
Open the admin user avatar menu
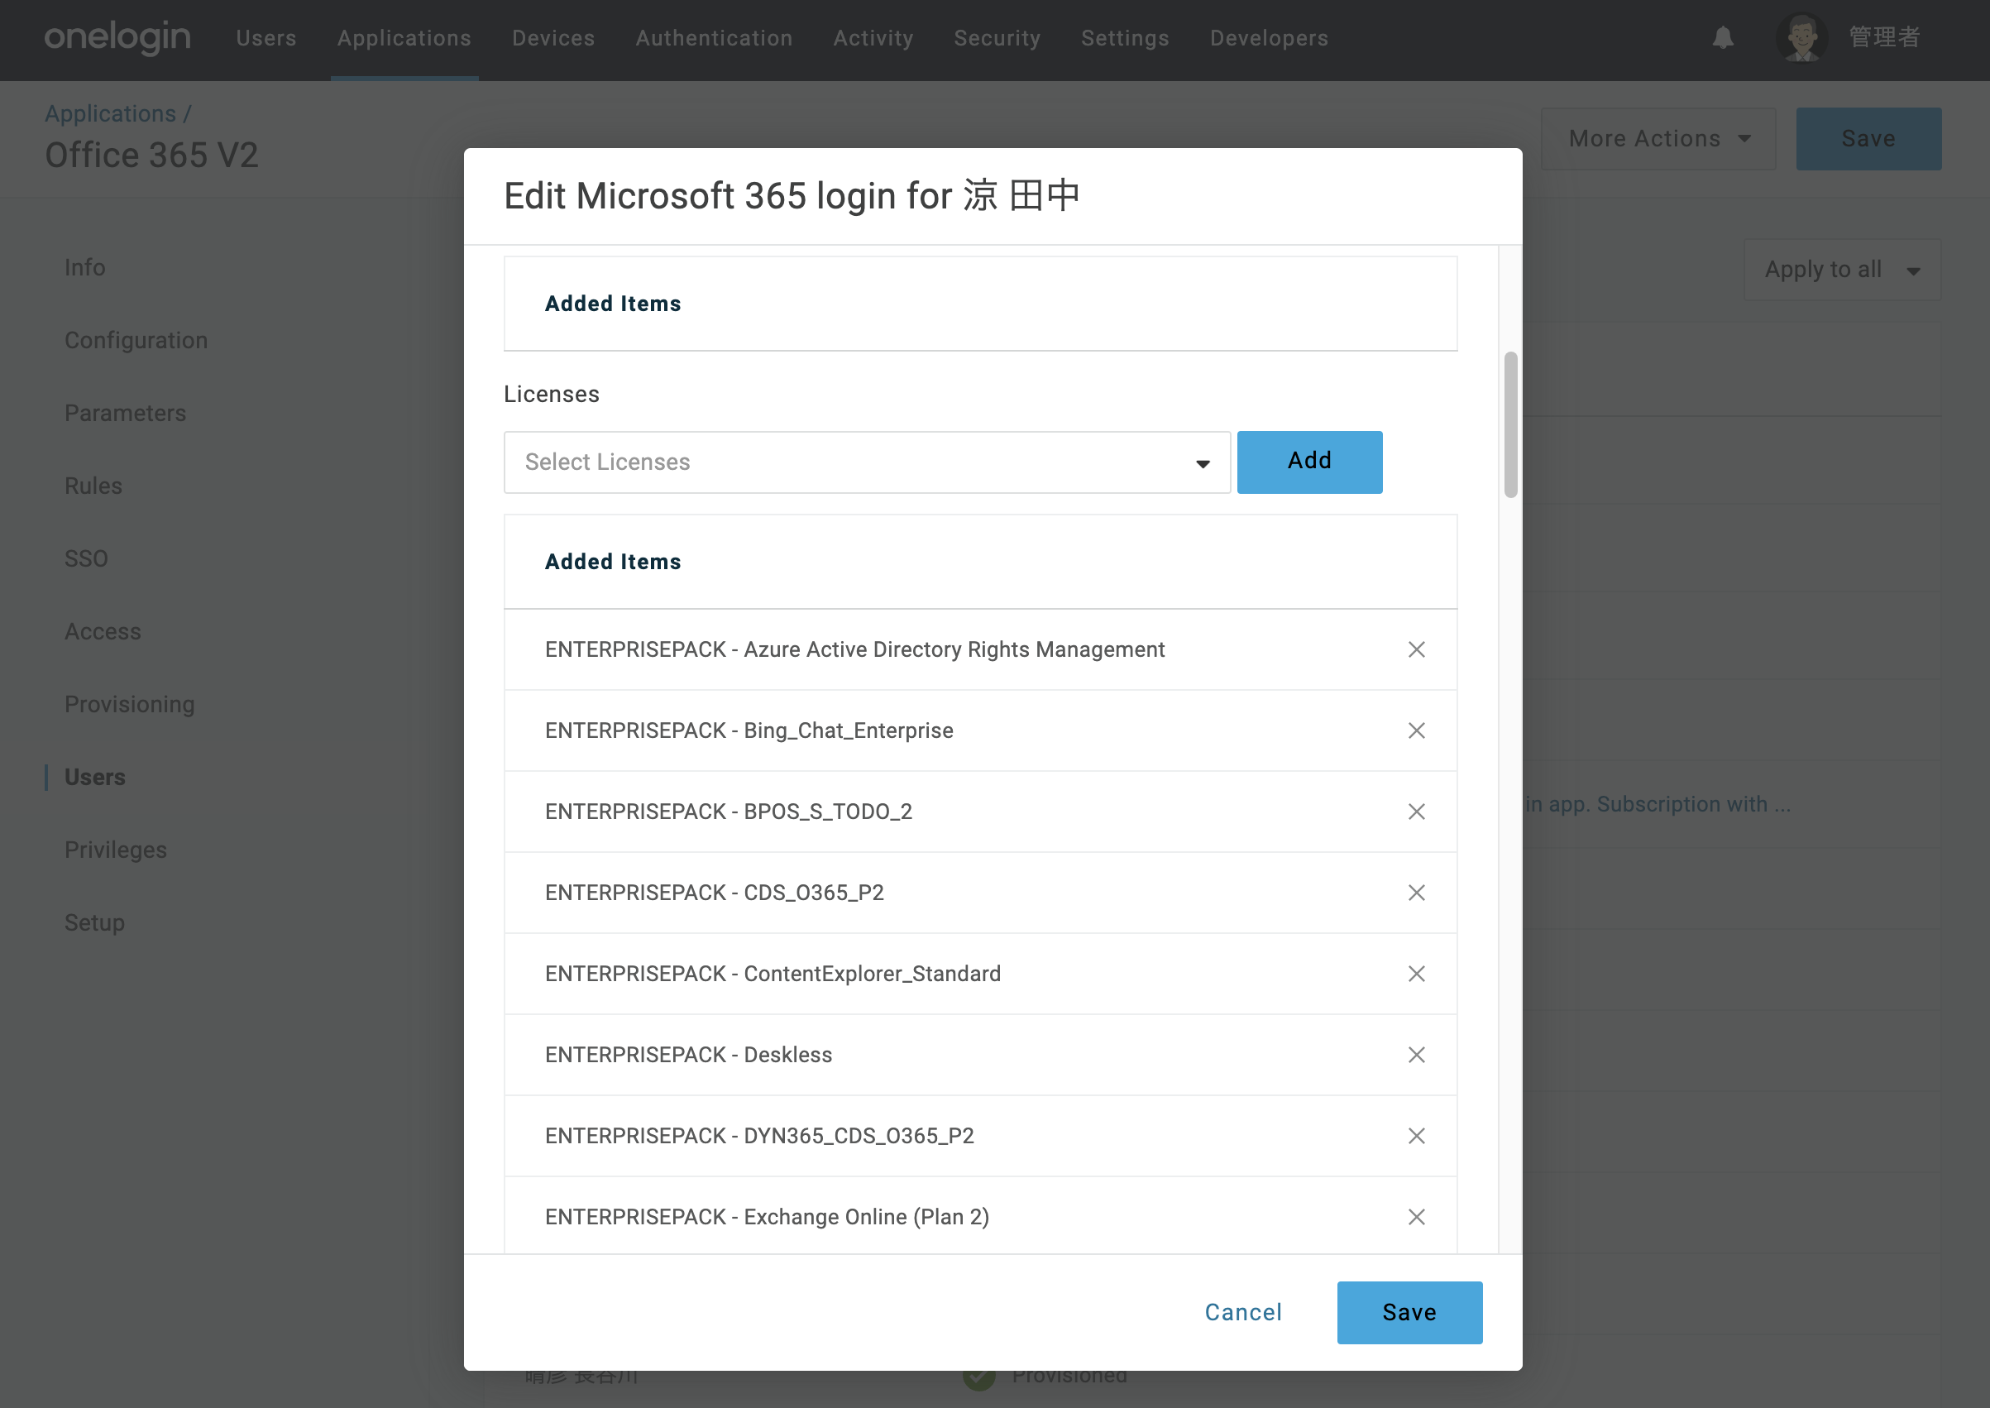(x=1802, y=38)
